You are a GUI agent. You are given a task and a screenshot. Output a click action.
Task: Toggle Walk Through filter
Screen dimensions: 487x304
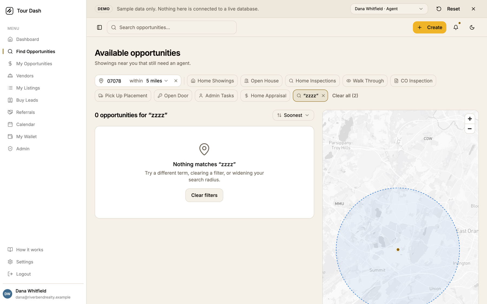pyautogui.click(x=365, y=81)
